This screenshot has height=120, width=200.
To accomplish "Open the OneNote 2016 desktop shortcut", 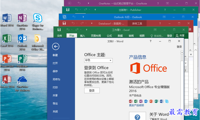I will (22, 22).
